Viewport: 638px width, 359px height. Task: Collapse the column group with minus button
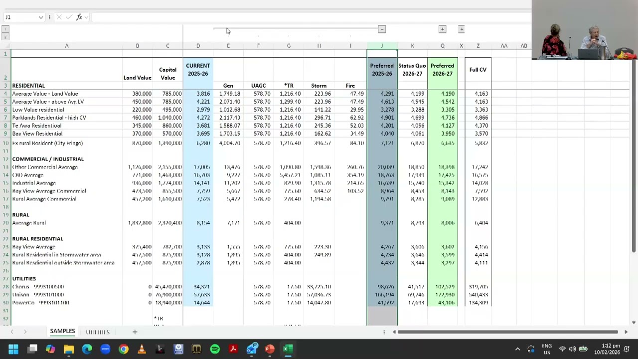(x=382, y=29)
